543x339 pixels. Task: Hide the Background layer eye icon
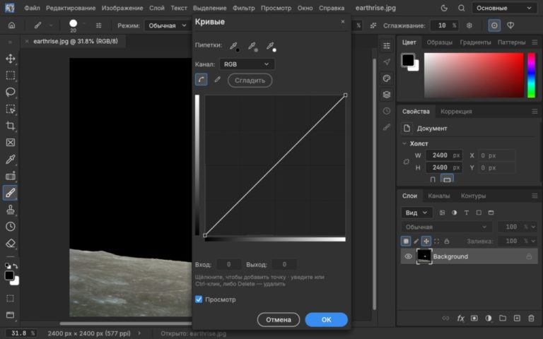coord(408,256)
